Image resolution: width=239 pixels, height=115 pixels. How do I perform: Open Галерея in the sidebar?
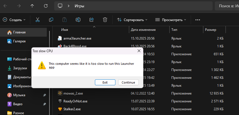click(19, 41)
